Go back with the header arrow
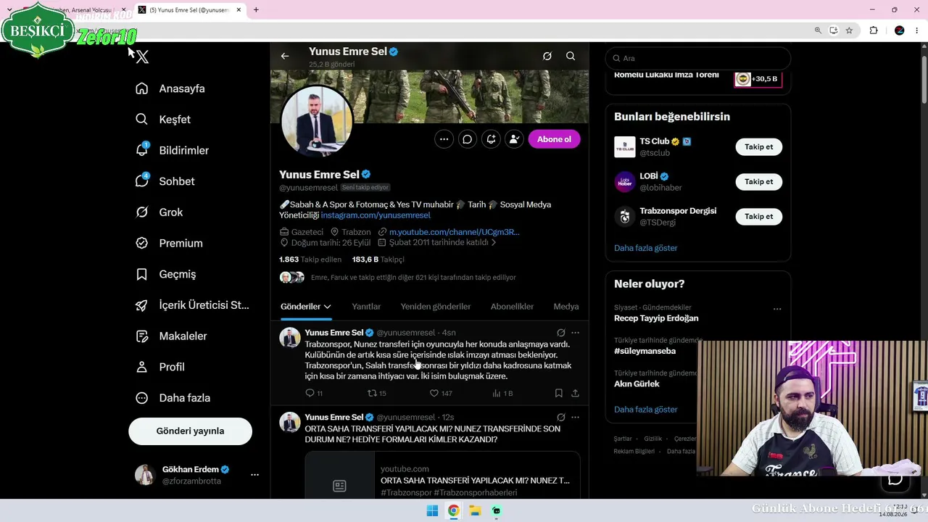 click(285, 56)
